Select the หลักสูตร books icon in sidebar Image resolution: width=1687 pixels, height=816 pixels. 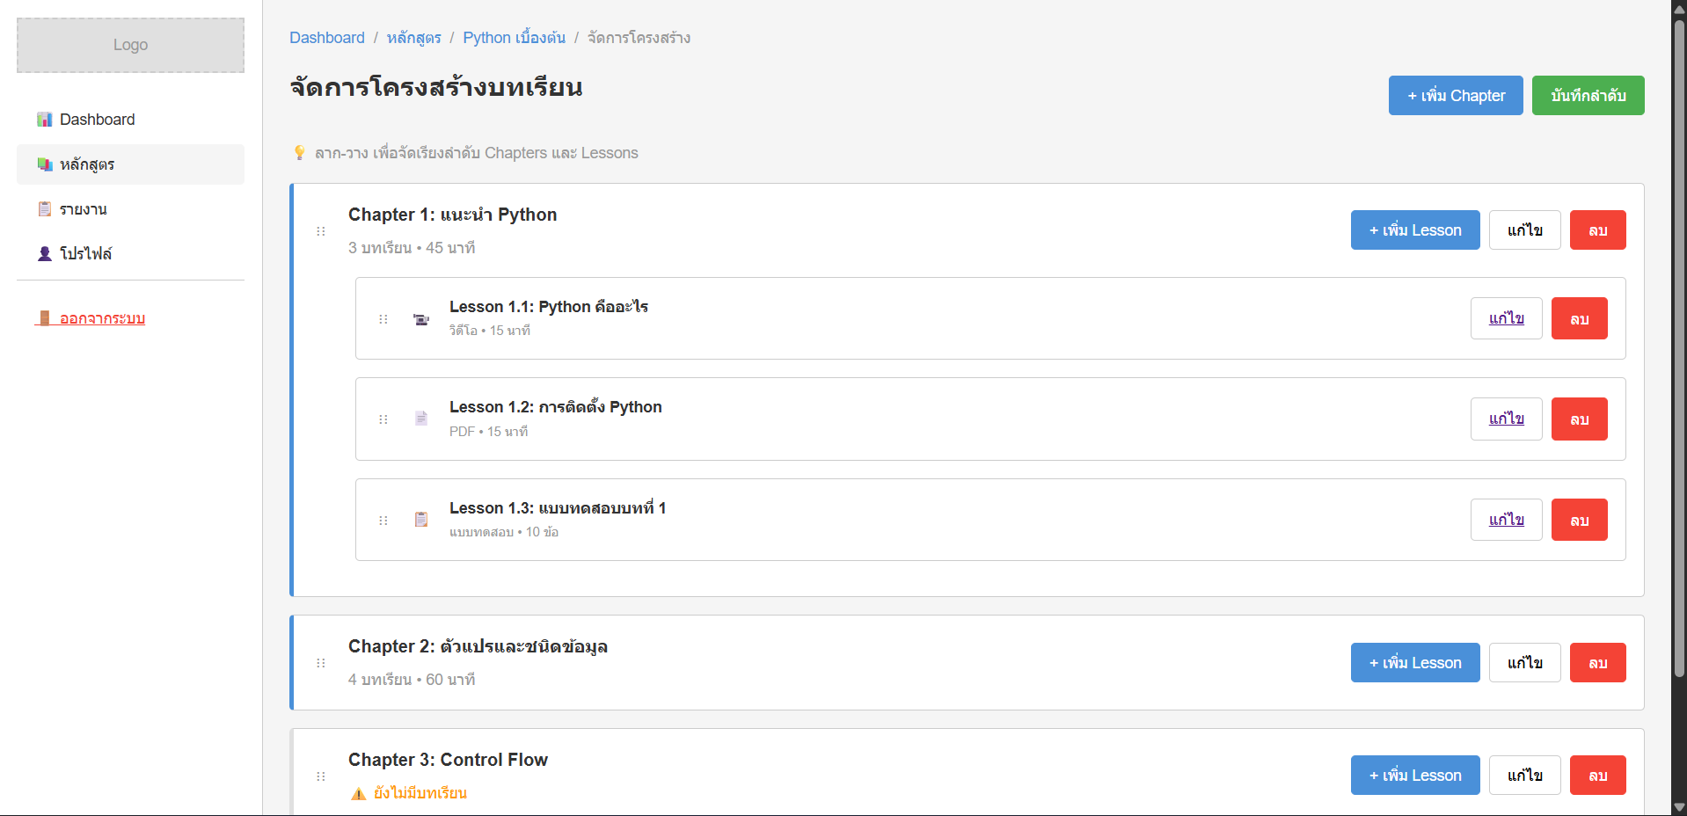coord(44,164)
